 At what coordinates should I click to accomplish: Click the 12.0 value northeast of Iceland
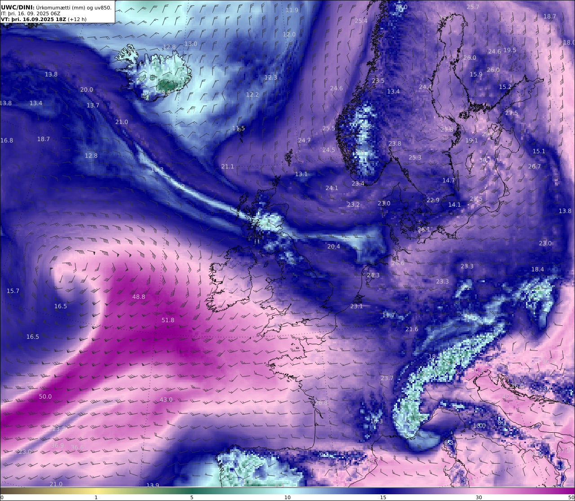(289, 34)
